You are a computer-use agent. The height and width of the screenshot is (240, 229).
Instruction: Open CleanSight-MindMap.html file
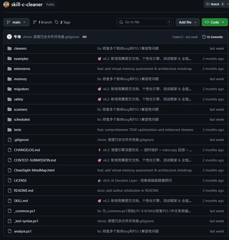tap(34, 170)
